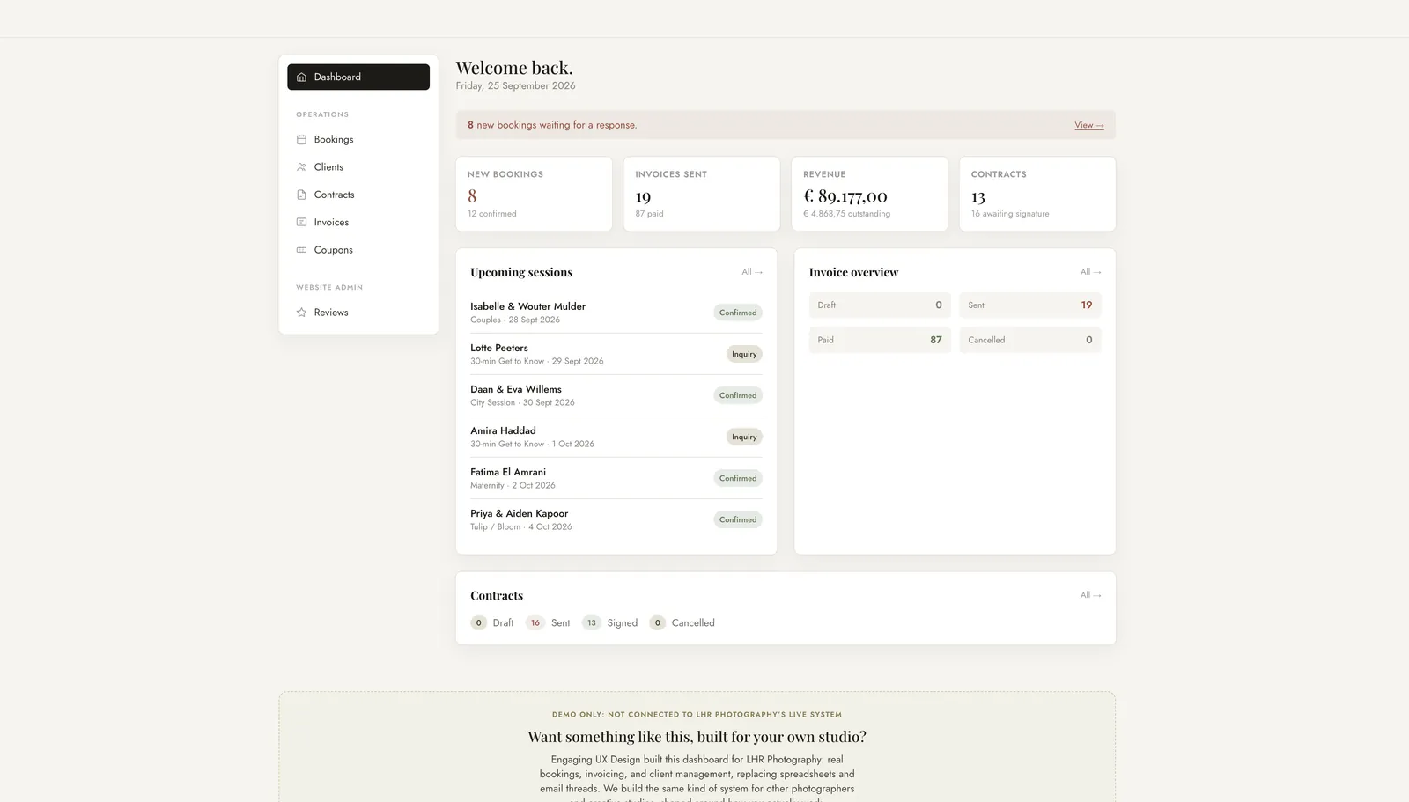Filter contracts by Cancelled status
Image resolution: width=1409 pixels, height=802 pixels.
pyautogui.click(x=682, y=622)
